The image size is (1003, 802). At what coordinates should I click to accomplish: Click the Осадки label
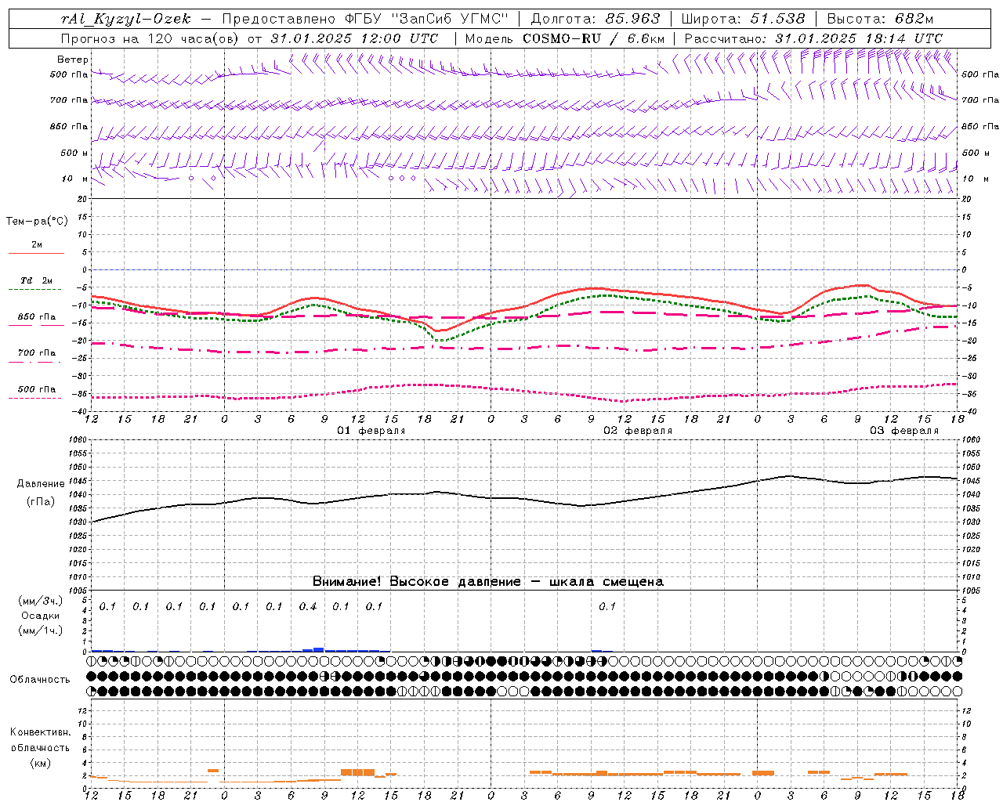pos(41,616)
